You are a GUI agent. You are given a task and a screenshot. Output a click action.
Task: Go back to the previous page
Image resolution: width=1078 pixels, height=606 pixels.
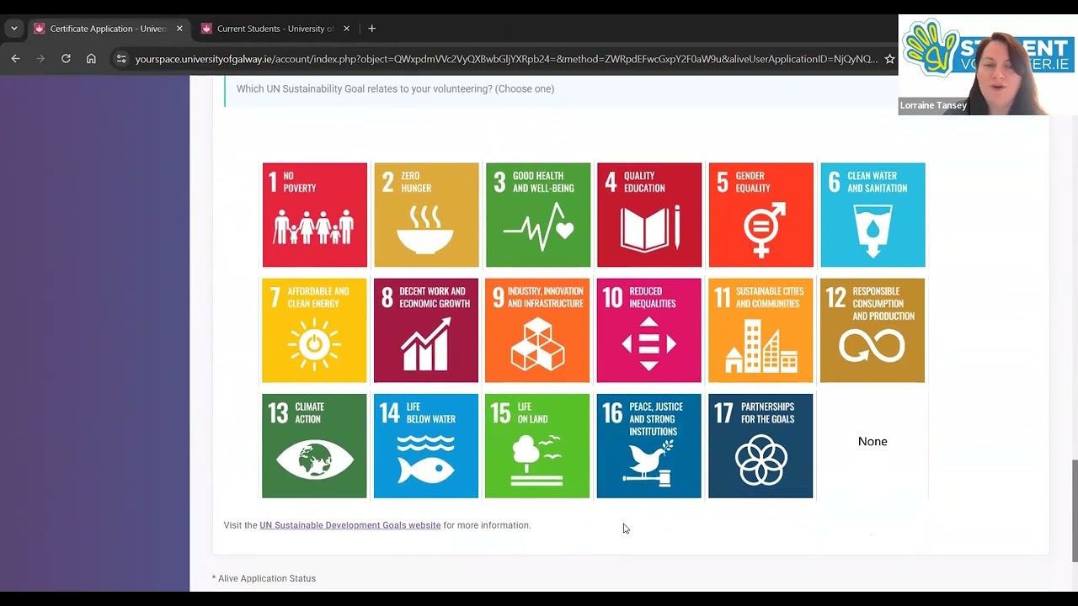pyautogui.click(x=15, y=59)
